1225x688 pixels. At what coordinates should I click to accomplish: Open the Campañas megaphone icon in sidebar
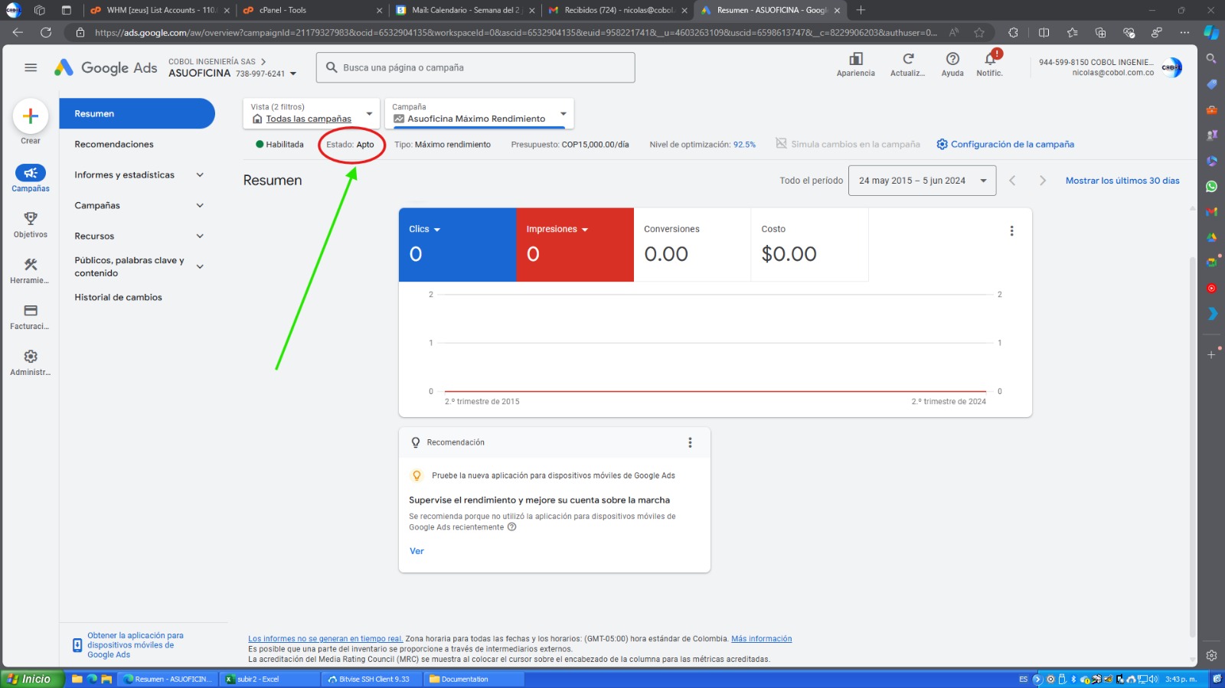tap(31, 174)
